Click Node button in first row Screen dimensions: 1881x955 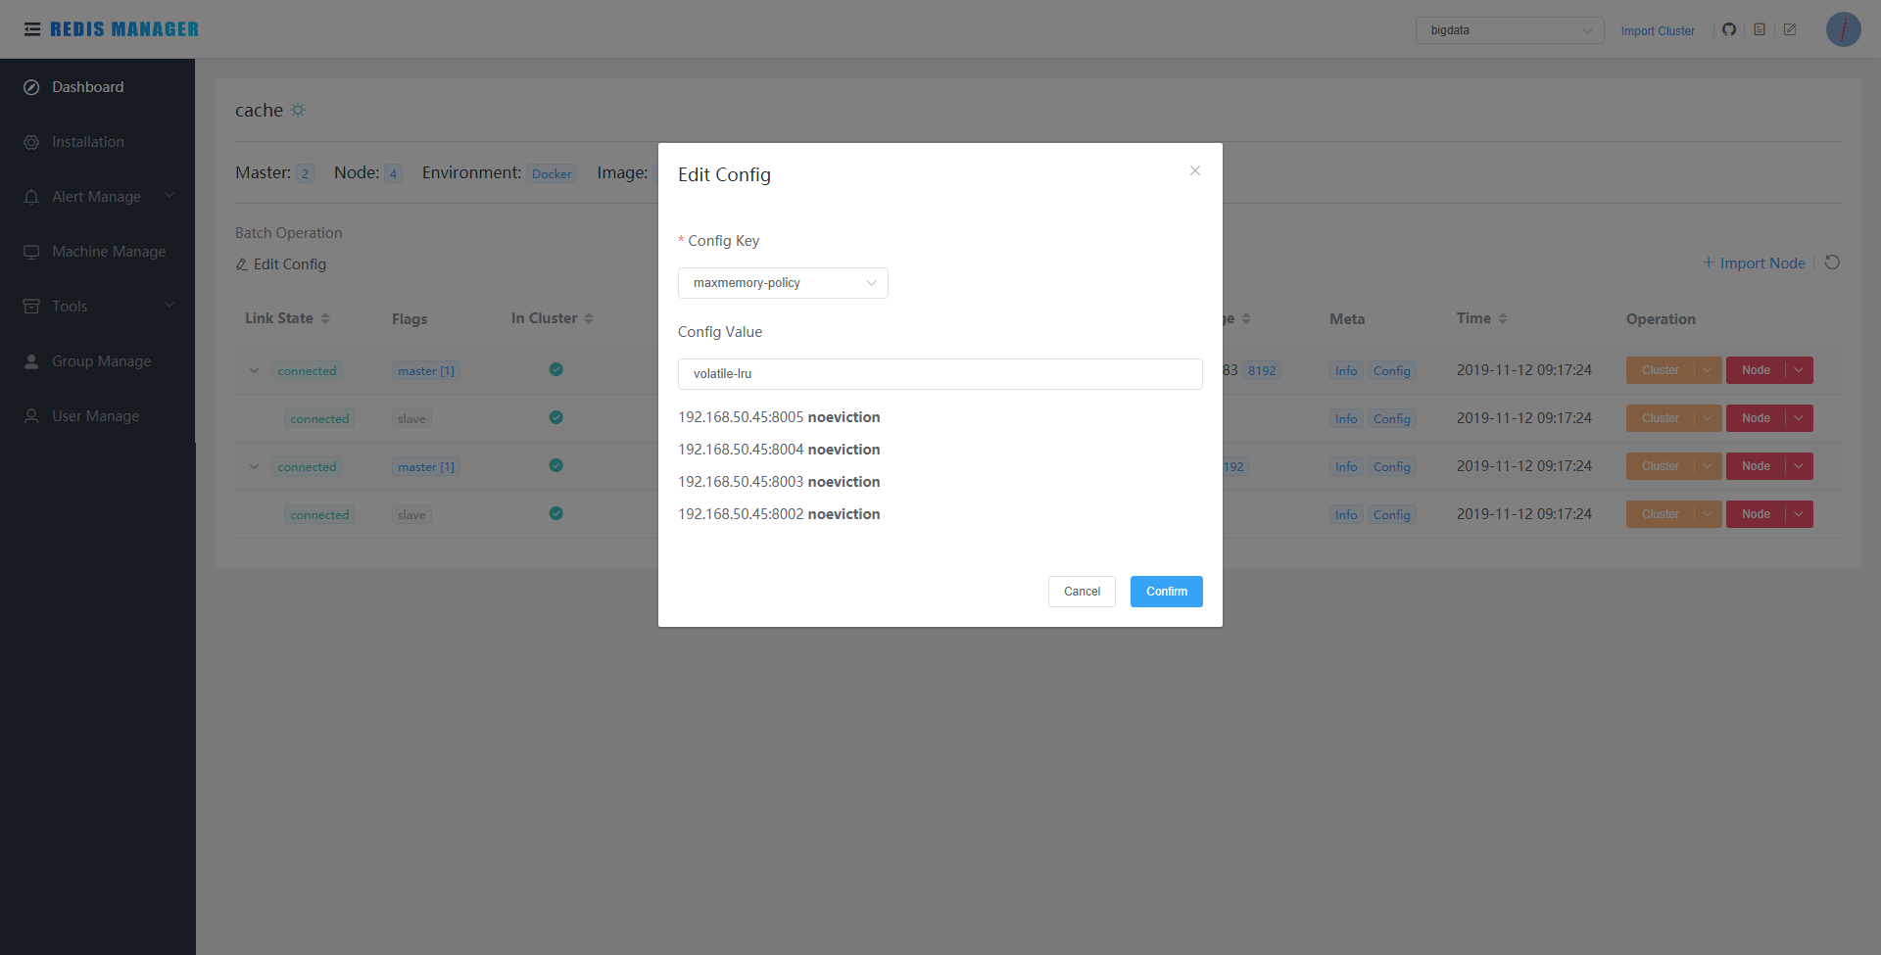point(1756,370)
